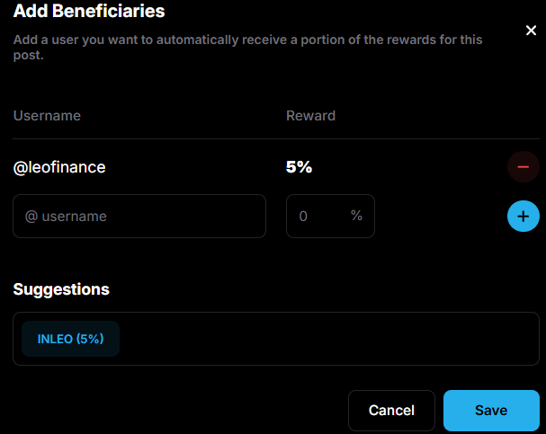Click the dialog description text

(247, 47)
